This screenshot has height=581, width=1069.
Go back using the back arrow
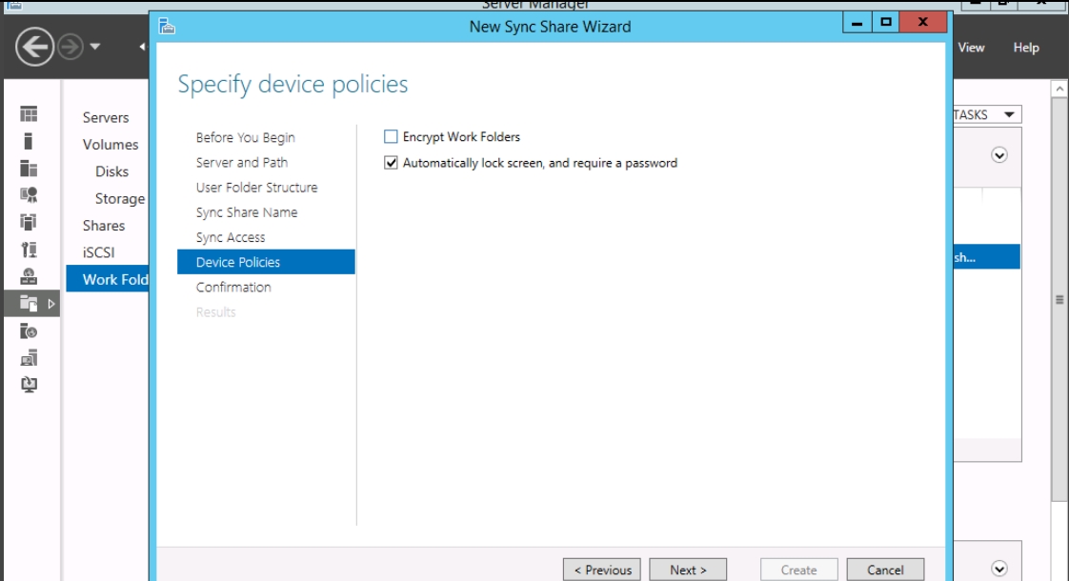(x=34, y=47)
